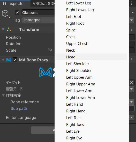
Task: Select Upper Chest option
Action: [x=92, y=44]
